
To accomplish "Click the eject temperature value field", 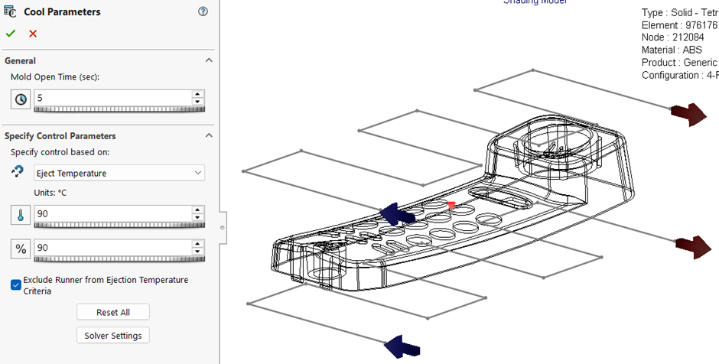I will pos(112,213).
